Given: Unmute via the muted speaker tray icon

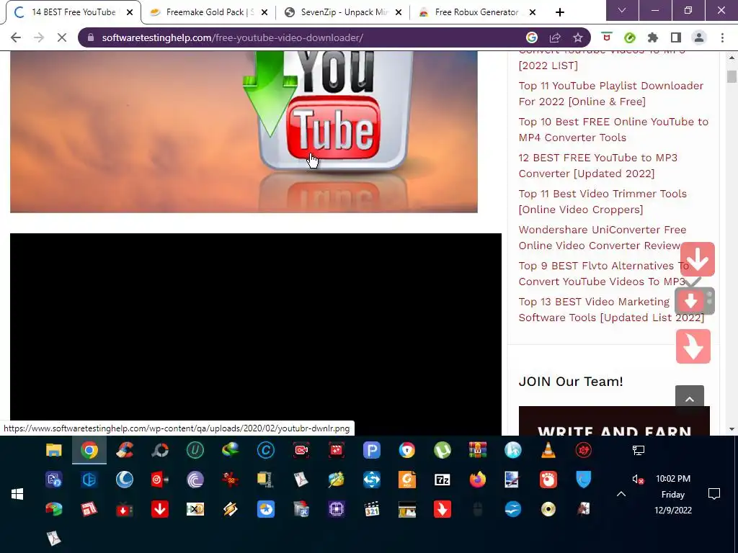Looking at the screenshot, I should 638,479.
